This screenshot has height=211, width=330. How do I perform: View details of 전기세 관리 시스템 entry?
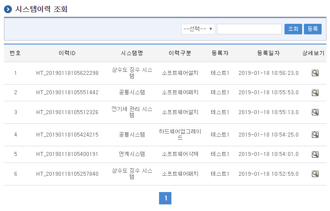pos(315,112)
